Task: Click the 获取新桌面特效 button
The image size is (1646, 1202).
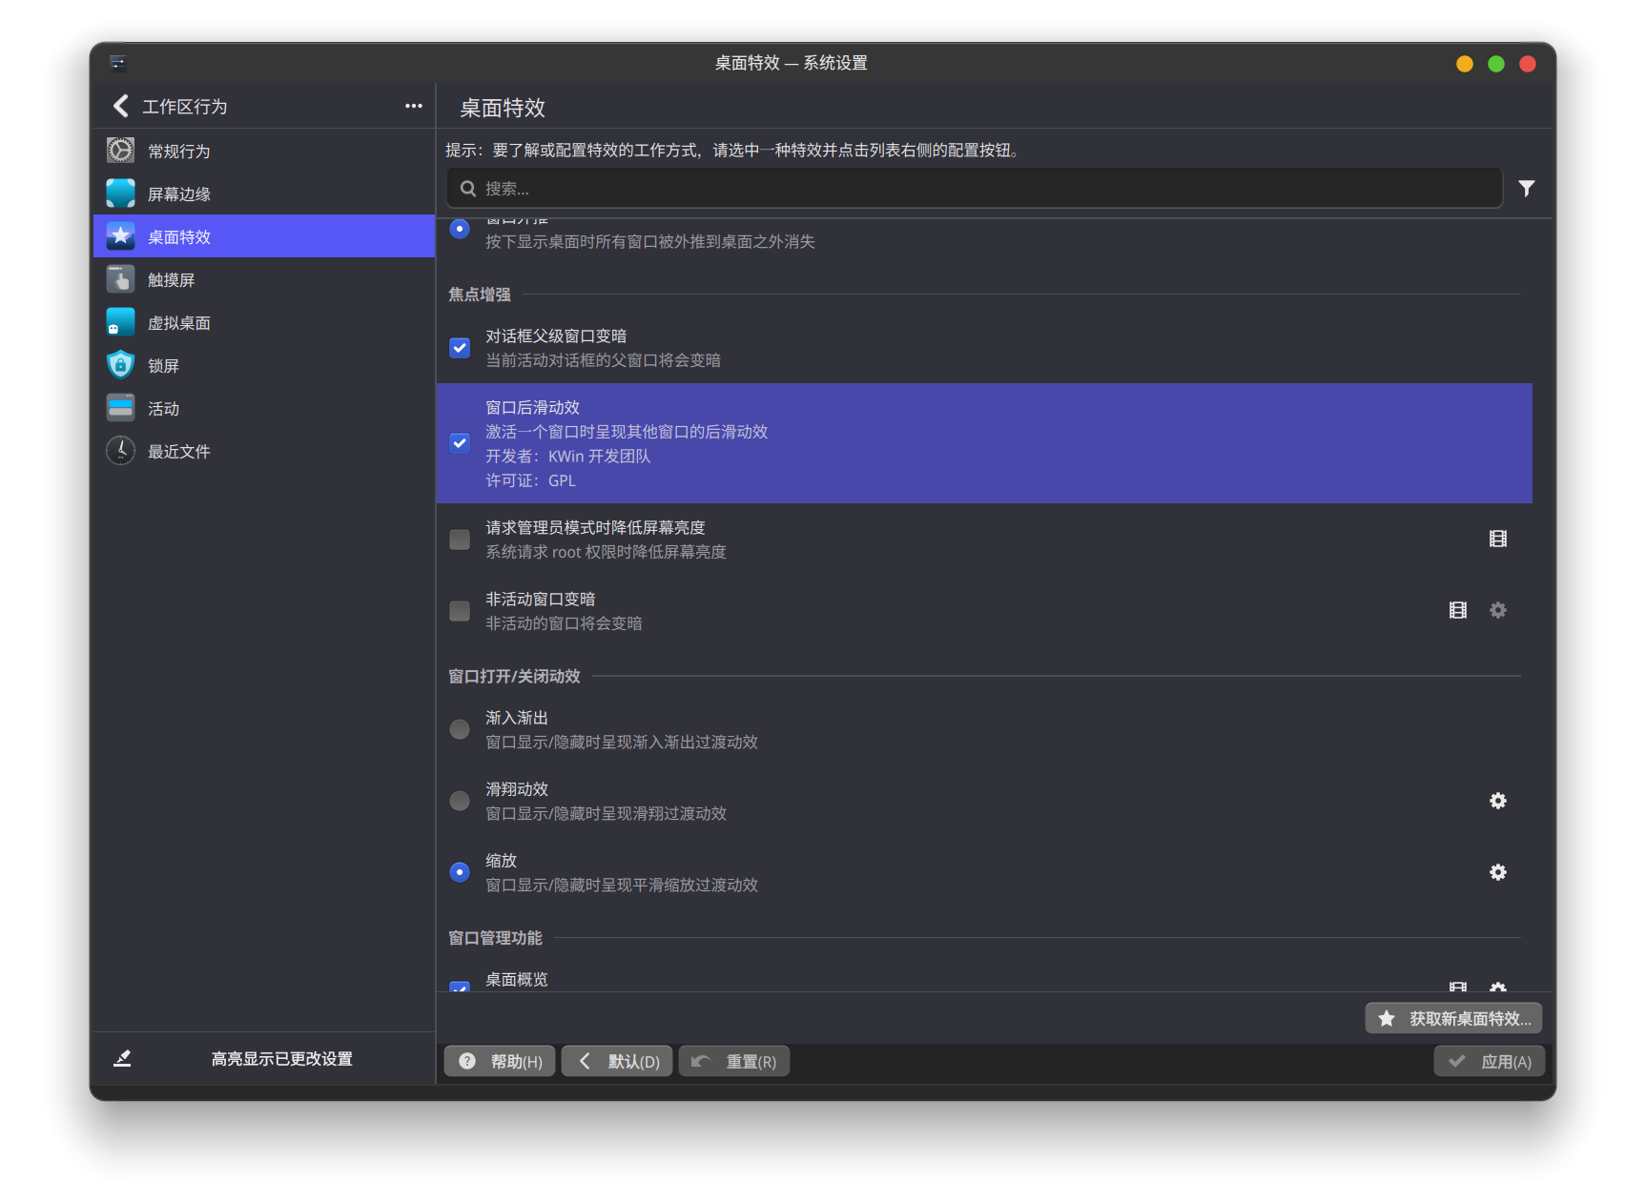Action: pyautogui.click(x=1452, y=1018)
